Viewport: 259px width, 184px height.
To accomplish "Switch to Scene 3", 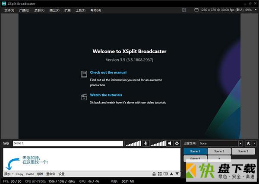I will [x=243, y=151].
